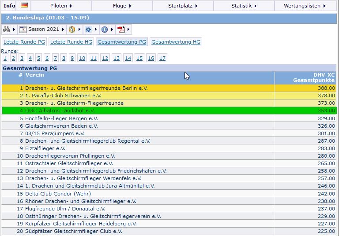Expand the arrow next to gear icon

tap(95, 29)
